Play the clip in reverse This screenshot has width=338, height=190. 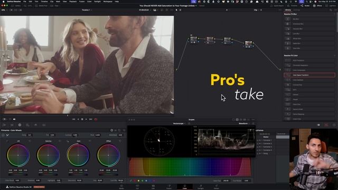78,119
